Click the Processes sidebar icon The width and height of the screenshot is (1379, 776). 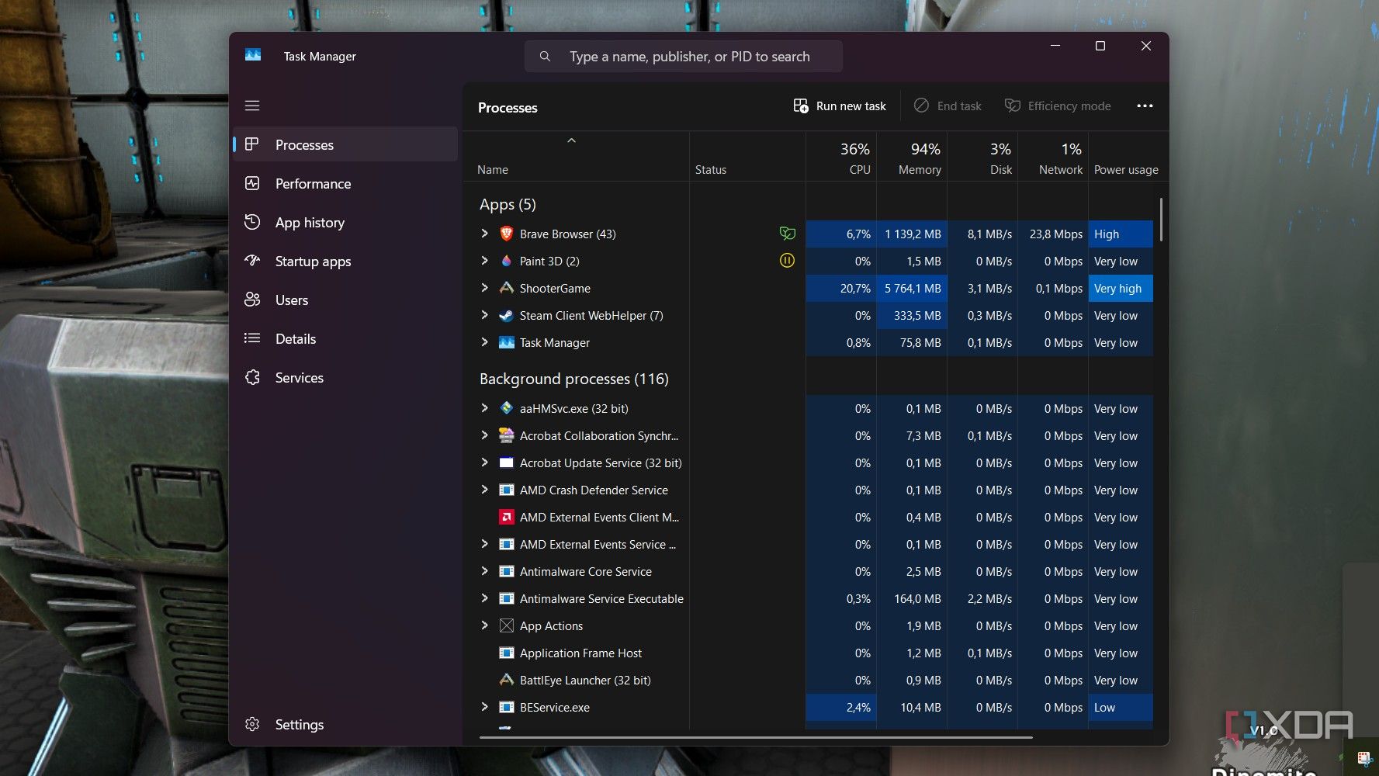[252, 144]
